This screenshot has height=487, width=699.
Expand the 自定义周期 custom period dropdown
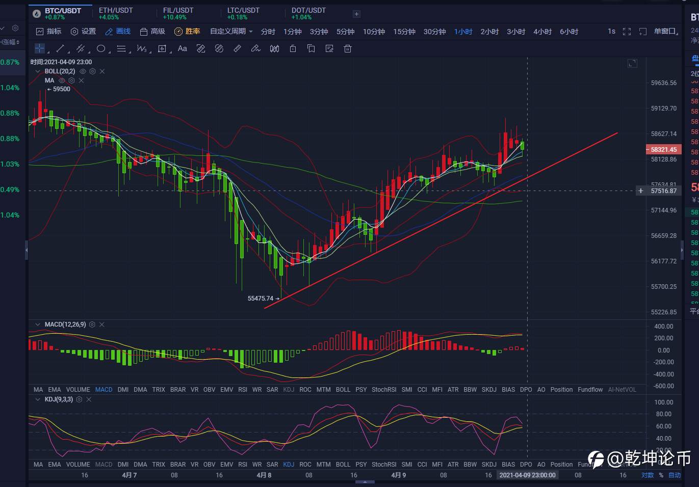[x=231, y=32]
